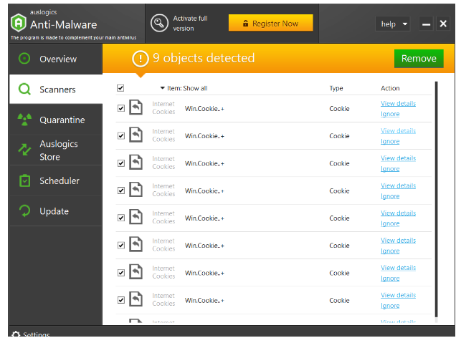The height and width of the screenshot is (338, 456).
Task: Open View details for the third cookie
Action: pyautogui.click(x=398, y=158)
